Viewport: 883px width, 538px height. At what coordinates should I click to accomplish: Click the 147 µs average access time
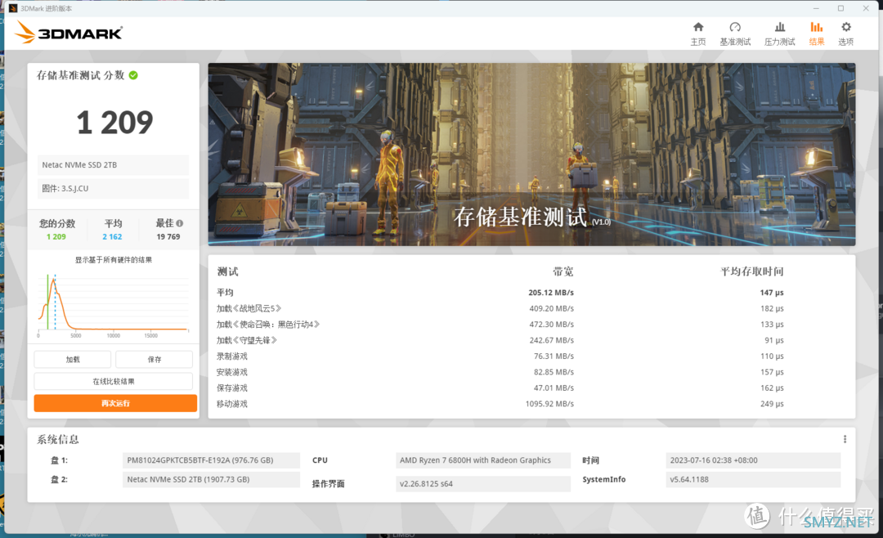772,293
